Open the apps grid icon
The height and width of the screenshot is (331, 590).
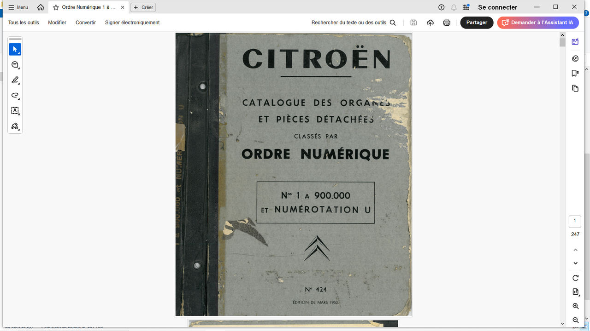click(466, 7)
